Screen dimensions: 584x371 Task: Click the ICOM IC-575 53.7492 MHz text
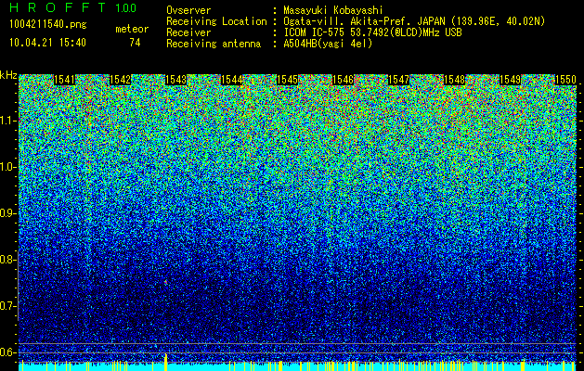(x=372, y=32)
